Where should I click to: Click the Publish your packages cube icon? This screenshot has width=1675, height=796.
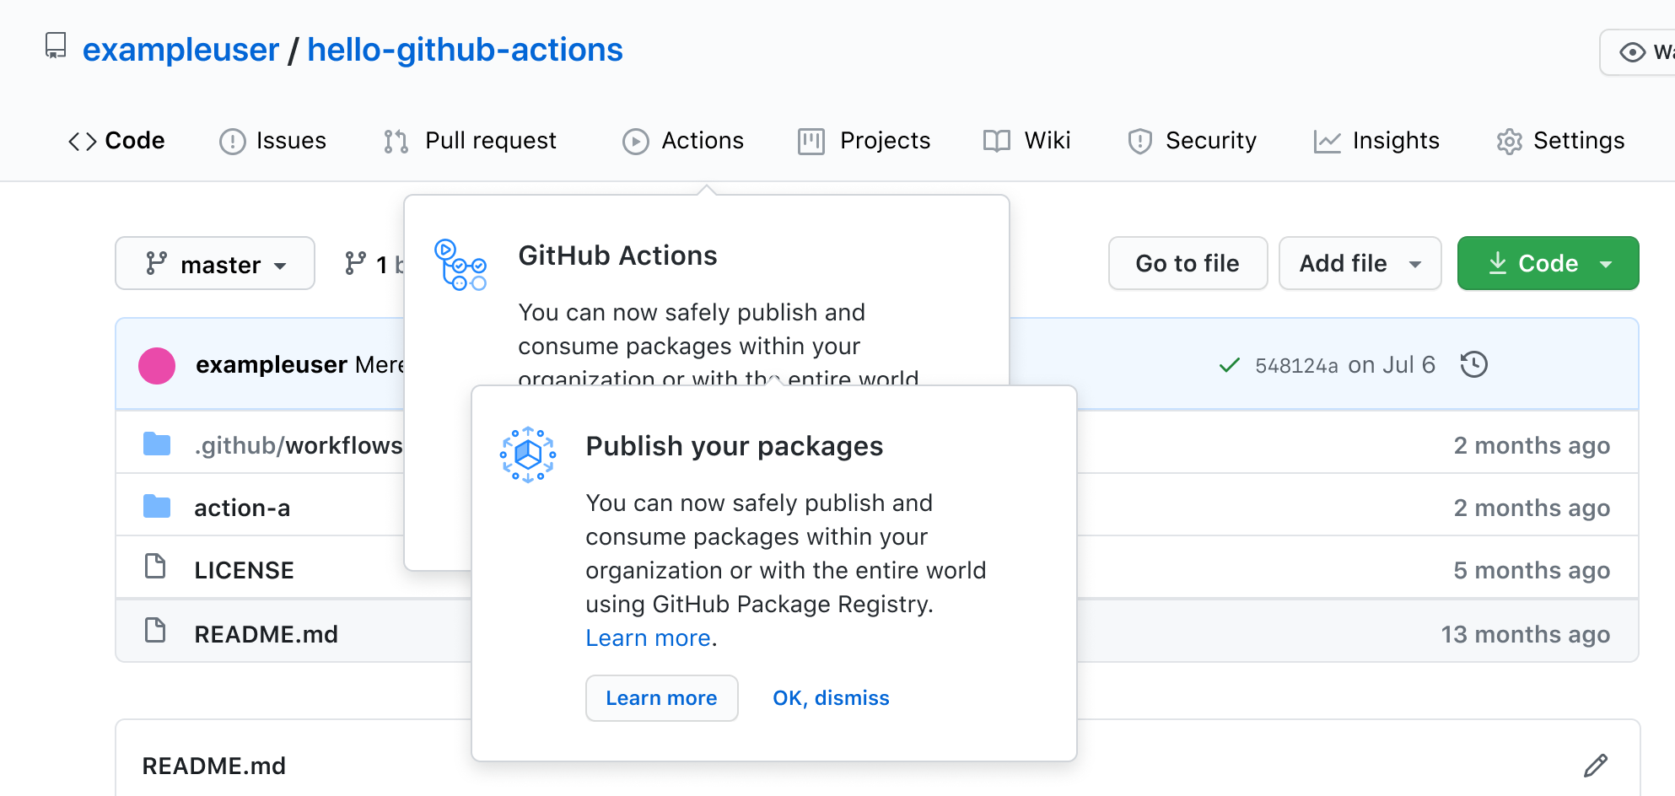coord(528,454)
